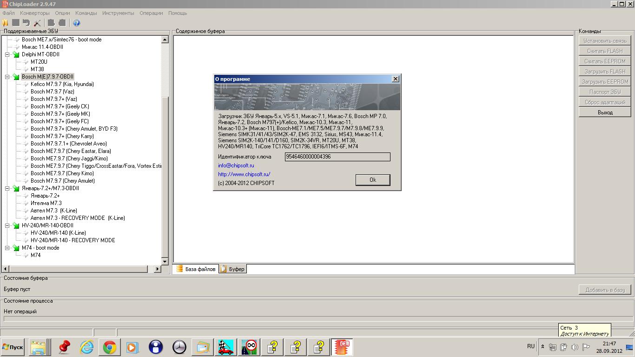The width and height of the screenshot is (635, 357).
Task: Open Windows Media Player from the taskbar
Action: [132, 347]
